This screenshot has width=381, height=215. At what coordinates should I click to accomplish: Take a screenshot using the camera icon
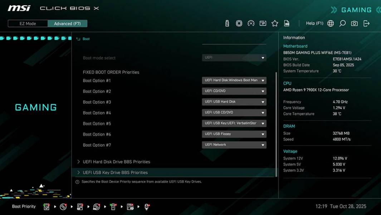(353, 23)
